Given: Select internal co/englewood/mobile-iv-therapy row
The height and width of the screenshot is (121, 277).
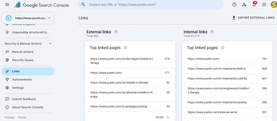Looking at the screenshot, I should click(227, 90).
